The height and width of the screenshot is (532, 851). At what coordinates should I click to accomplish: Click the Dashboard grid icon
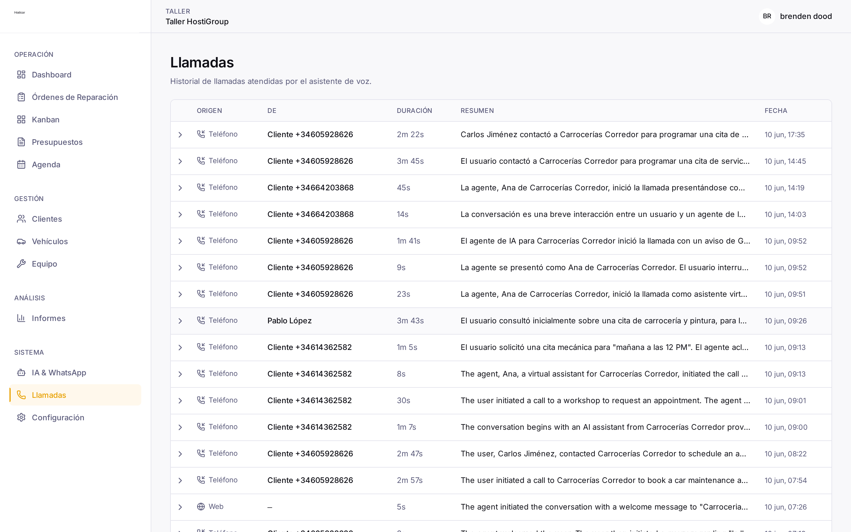[x=21, y=74]
